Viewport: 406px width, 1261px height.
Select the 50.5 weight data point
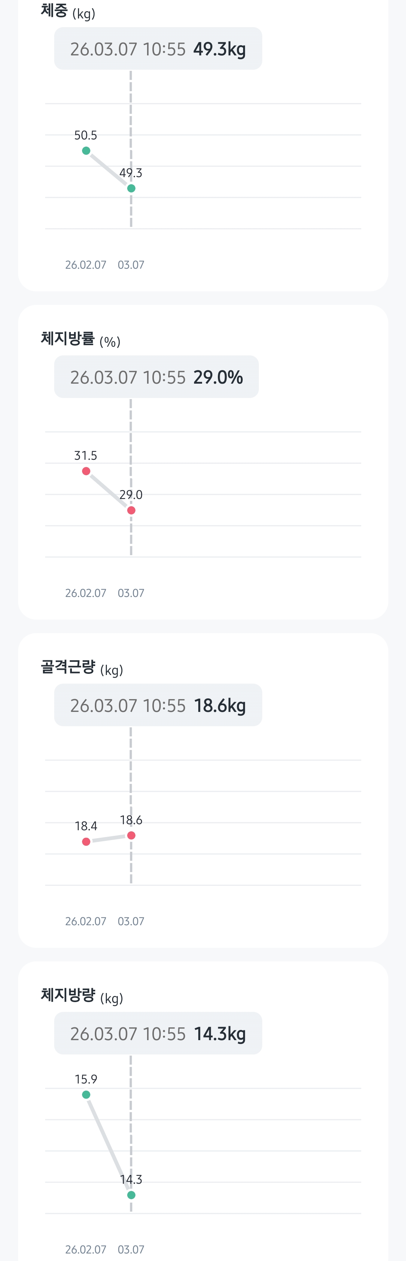[x=86, y=151]
